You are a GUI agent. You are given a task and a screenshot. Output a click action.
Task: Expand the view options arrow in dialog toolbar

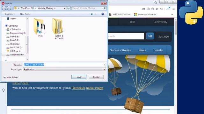pos(96,14)
